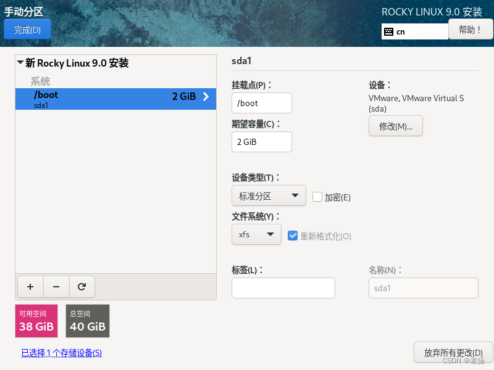
Task: Click the 放弃所有更改(D) discard button
Action: [x=453, y=352]
